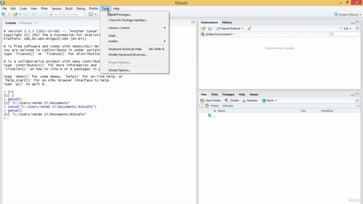
Task: Click the Print document icon
Action: [x=42, y=14]
